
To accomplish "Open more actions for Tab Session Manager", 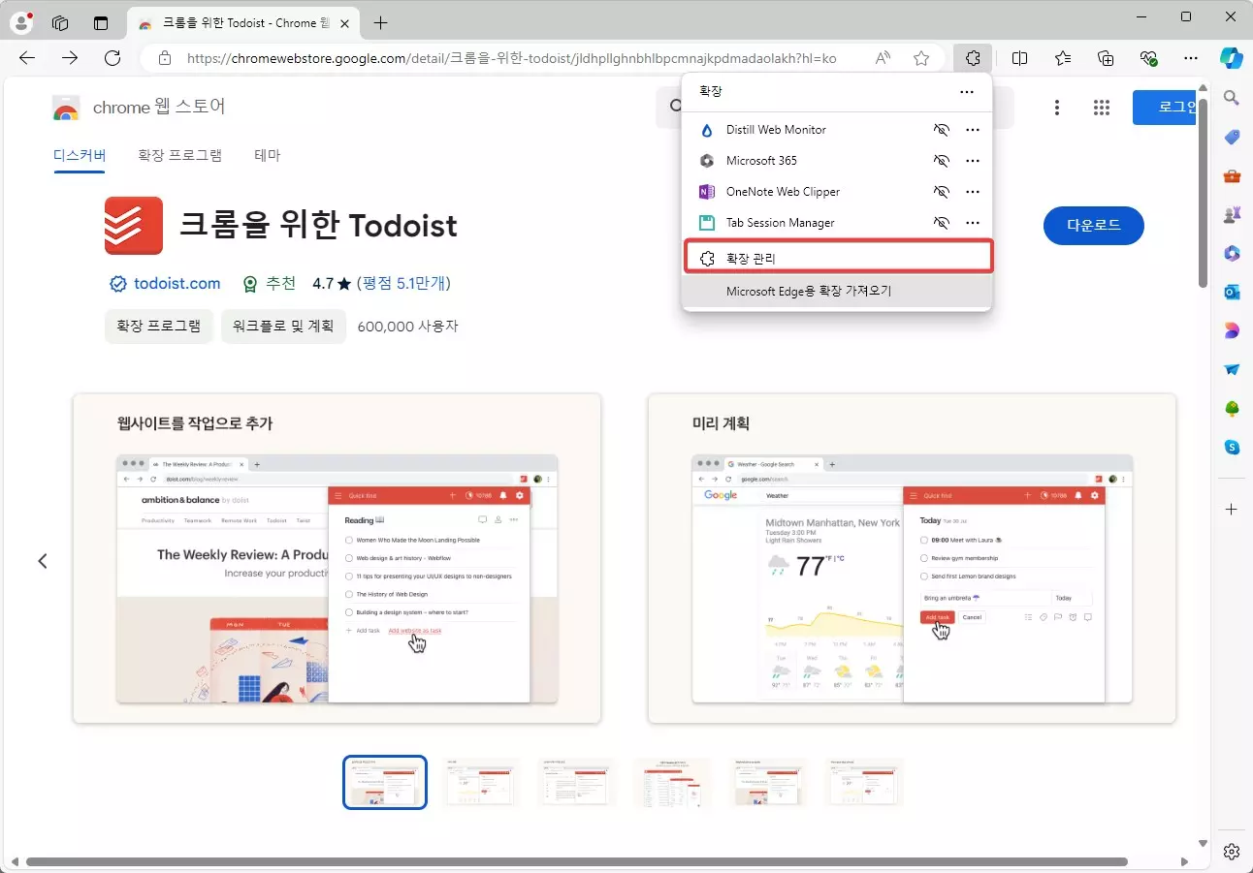I will (x=973, y=223).
